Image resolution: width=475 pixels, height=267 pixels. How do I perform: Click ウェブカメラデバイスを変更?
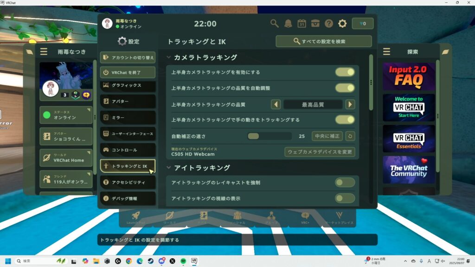[x=319, y=151]
